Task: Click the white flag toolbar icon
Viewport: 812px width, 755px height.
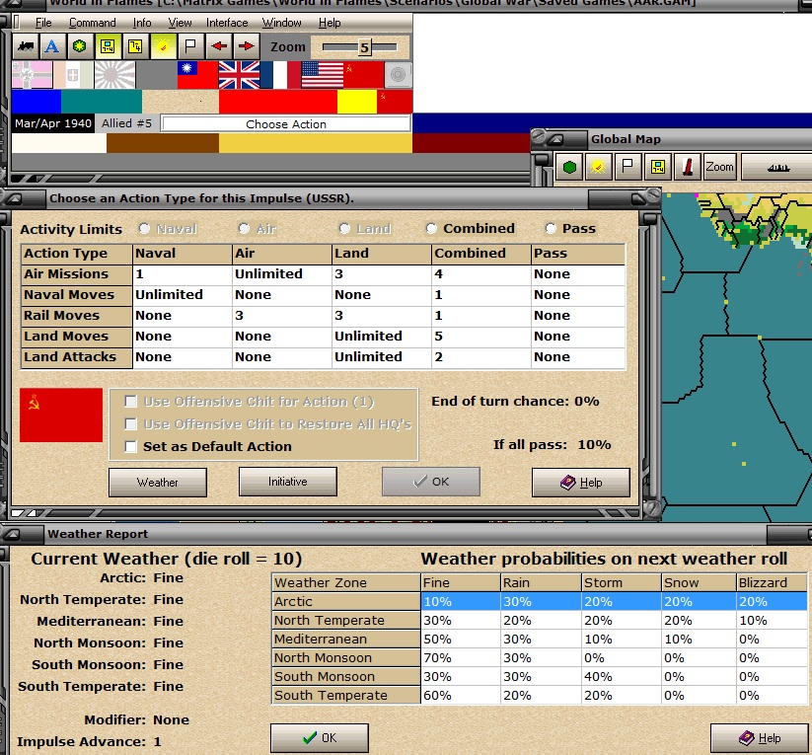Action: pos(190,46)
